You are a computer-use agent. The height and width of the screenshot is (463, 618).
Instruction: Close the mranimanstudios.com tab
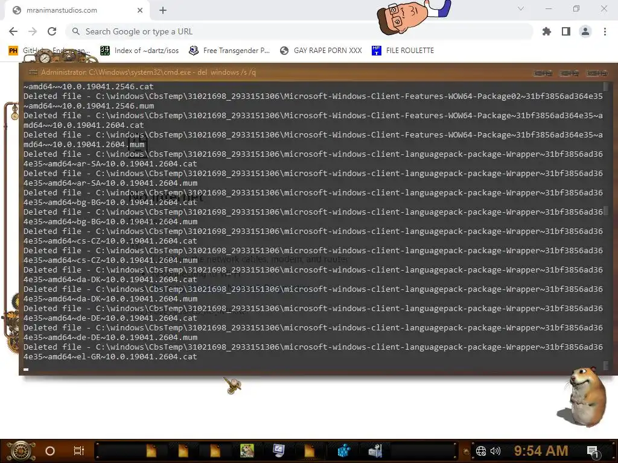pos(140,10)
